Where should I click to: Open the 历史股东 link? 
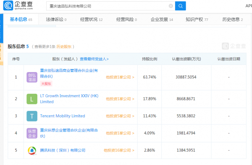point(64,46)
